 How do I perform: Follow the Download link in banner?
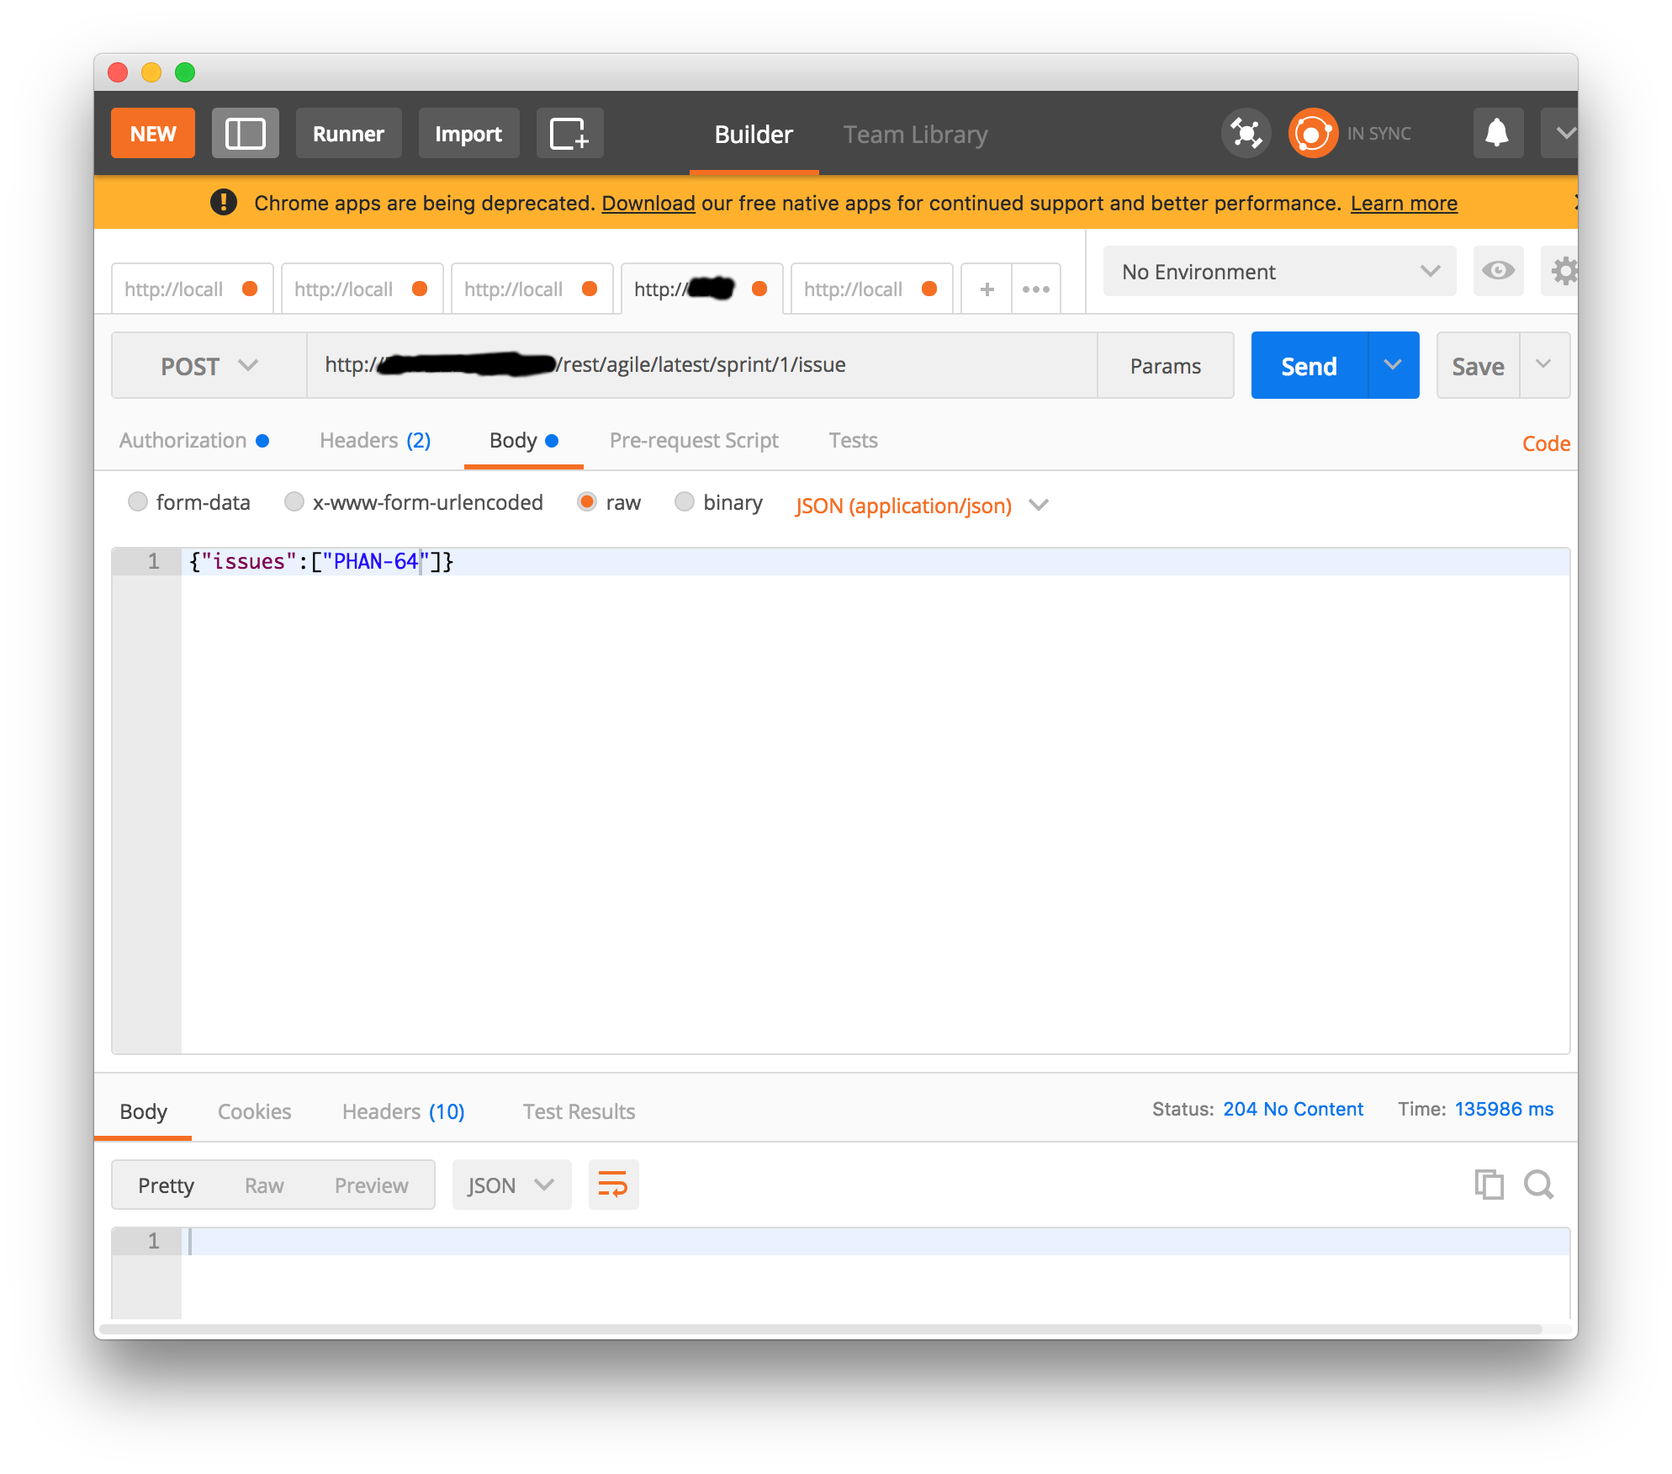(x=648, y=203)
